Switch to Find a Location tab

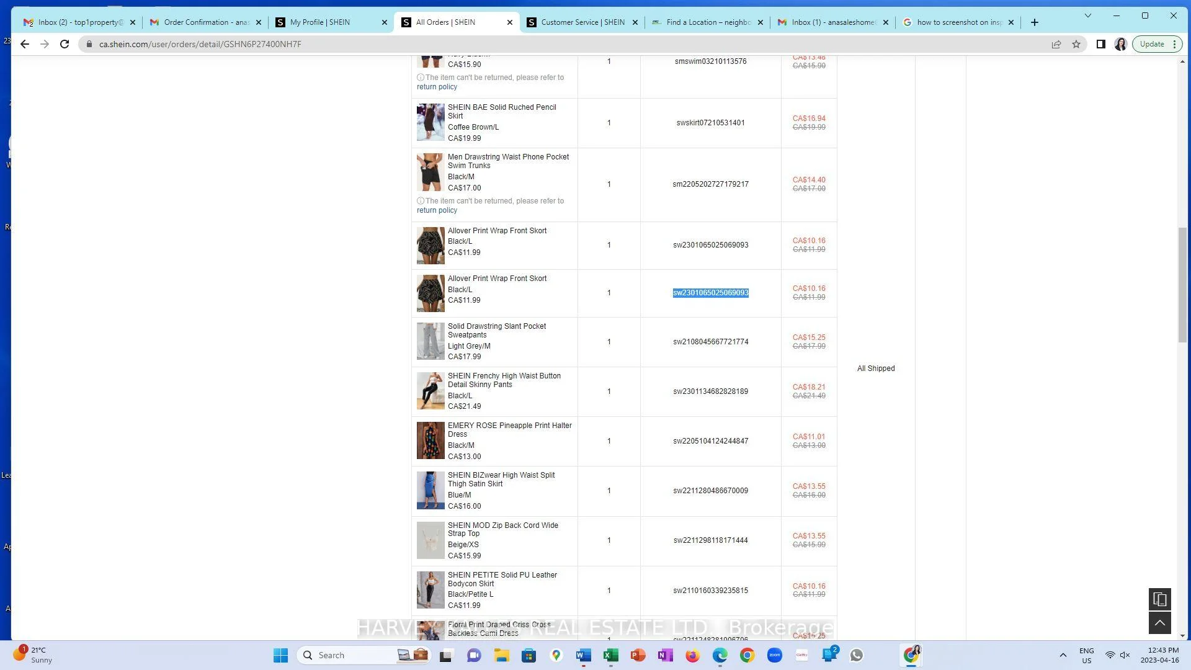tap(708, 22)
